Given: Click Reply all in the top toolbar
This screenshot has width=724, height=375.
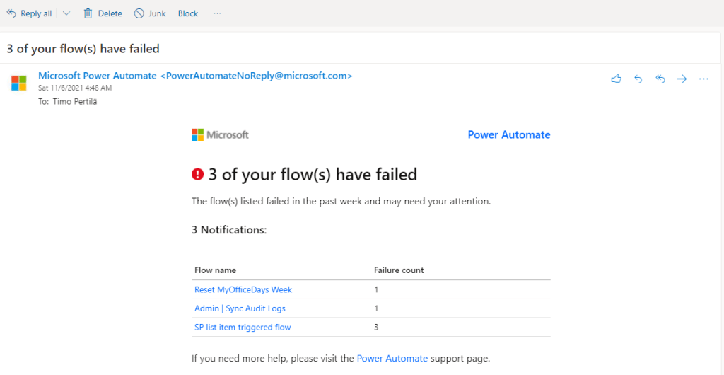Looking at the screenshot, I should 29,13.
